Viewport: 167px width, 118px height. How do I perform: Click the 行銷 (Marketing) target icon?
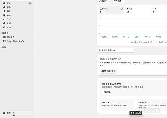pos(4,23)
